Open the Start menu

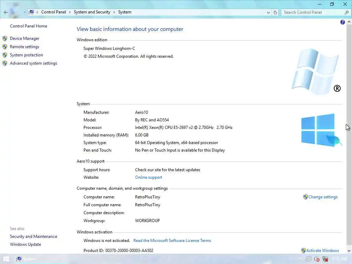(x=6, y=259)
